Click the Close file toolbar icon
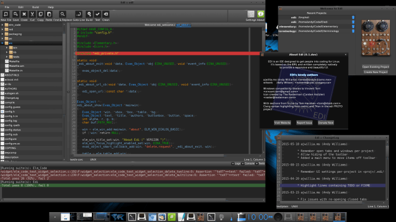This screenshot has width=396, height=222. (x=24, y=14)
